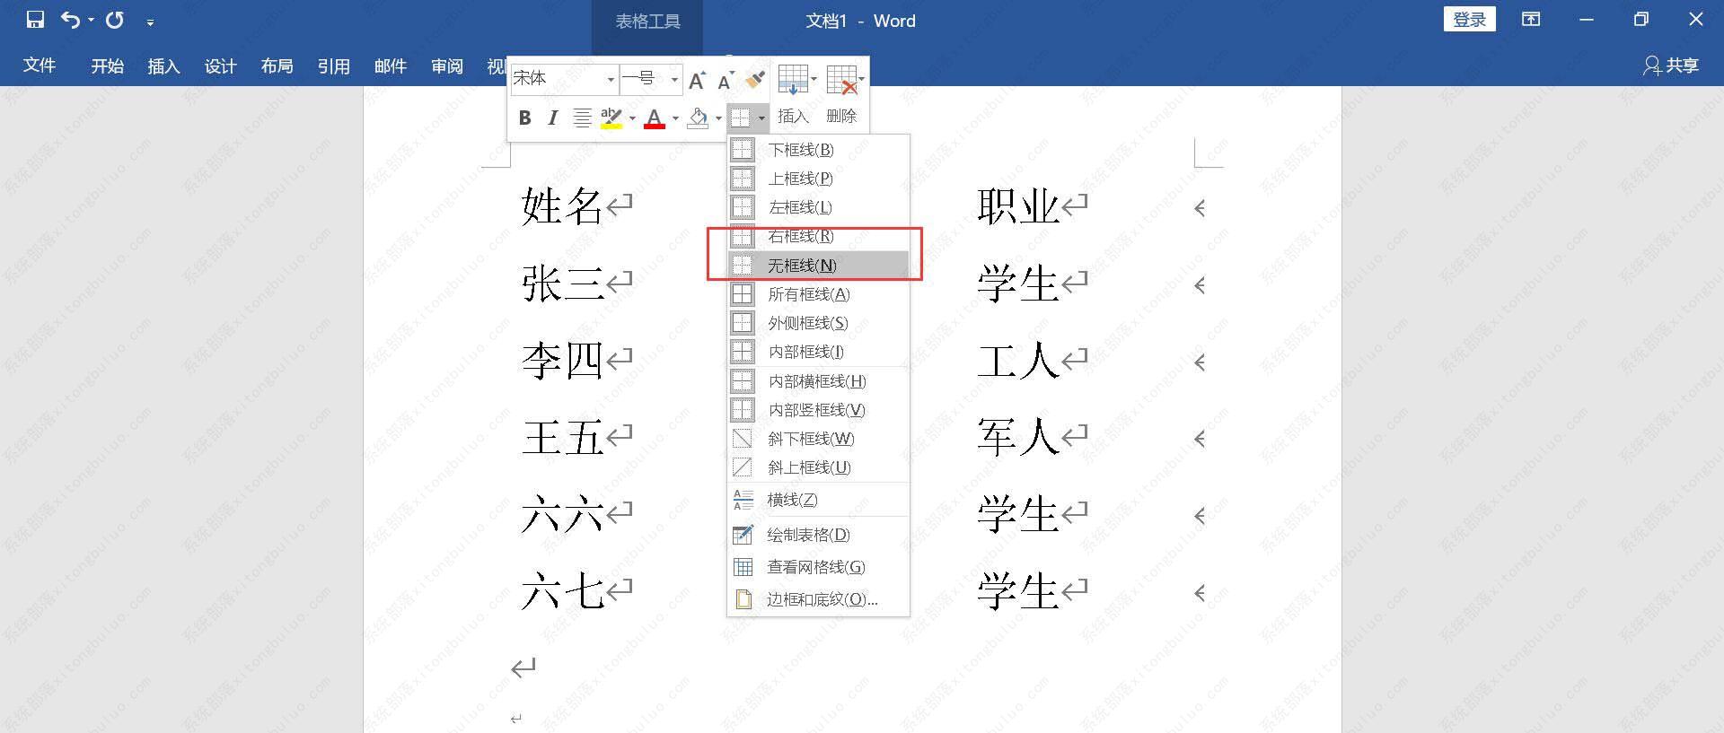Click the 共享 share button
Viewport: 1724px width, 733px height.
[x=1671, y=65]
